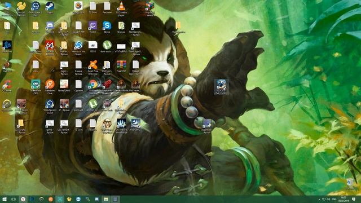This screenshot has height=203, width=361.
Task: Select the Perfect World game icon
Action: pos(121,86)
